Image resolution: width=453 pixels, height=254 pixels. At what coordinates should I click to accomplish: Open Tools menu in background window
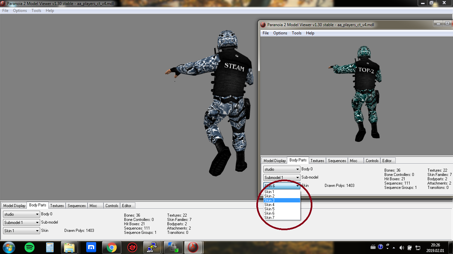(36, 11)
